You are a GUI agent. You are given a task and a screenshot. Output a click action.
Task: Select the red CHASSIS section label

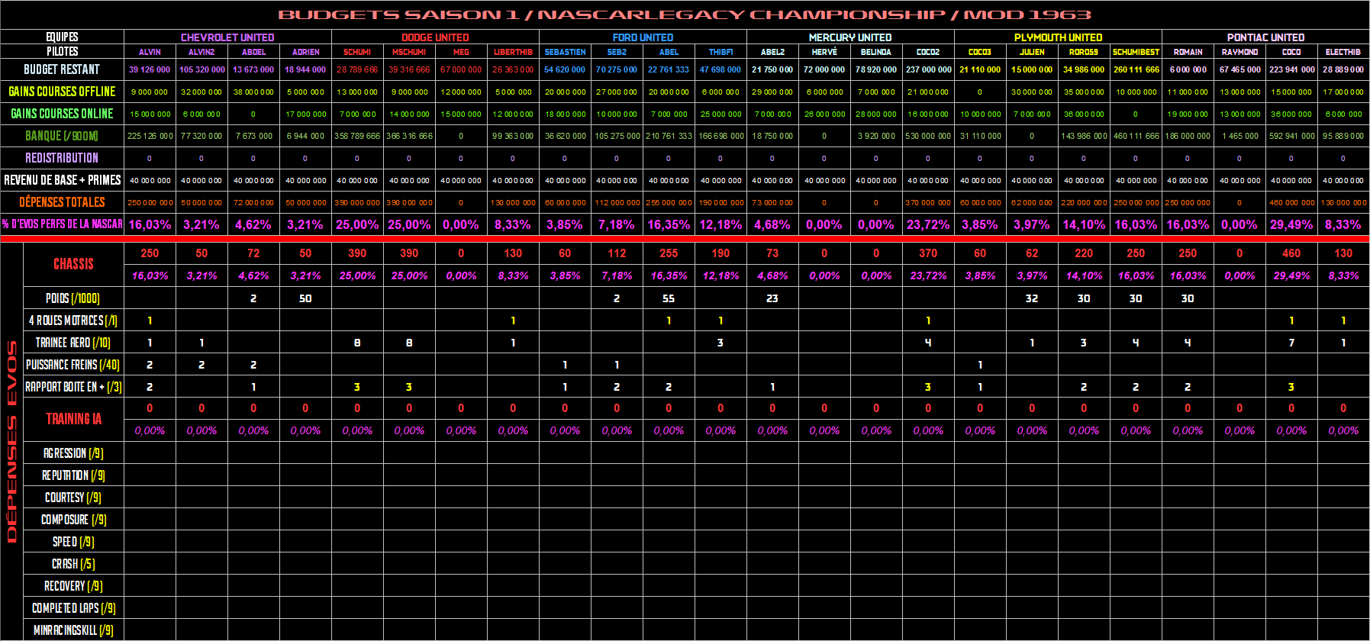pos(73,264)
